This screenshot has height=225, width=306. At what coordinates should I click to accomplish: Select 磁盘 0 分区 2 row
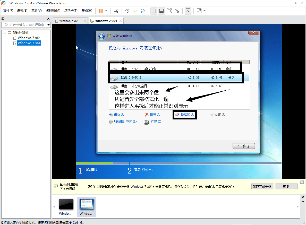coord(179,77)
